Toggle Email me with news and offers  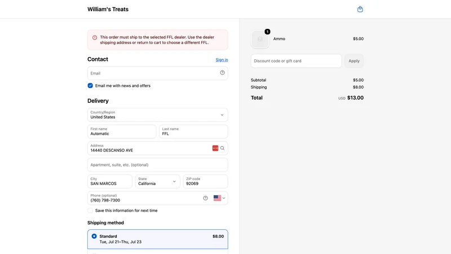click(90, 86)
